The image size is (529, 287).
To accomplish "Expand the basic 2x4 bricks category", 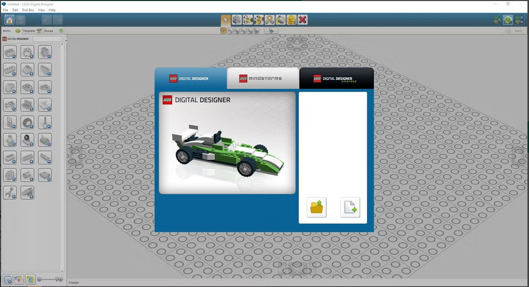I will coord(10,52).
